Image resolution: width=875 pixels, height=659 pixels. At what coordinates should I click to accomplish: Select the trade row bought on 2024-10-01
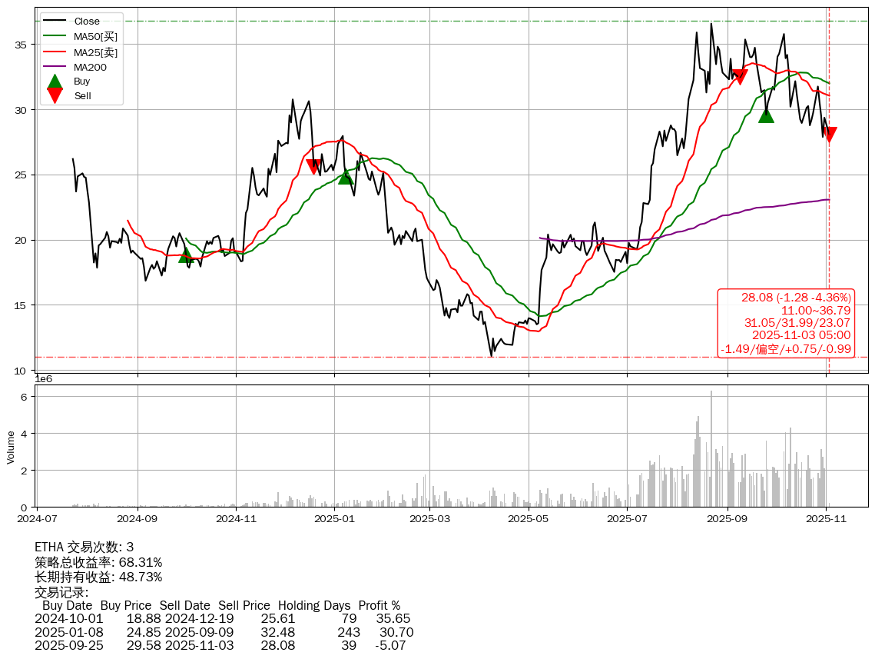(x=223, y=618)
